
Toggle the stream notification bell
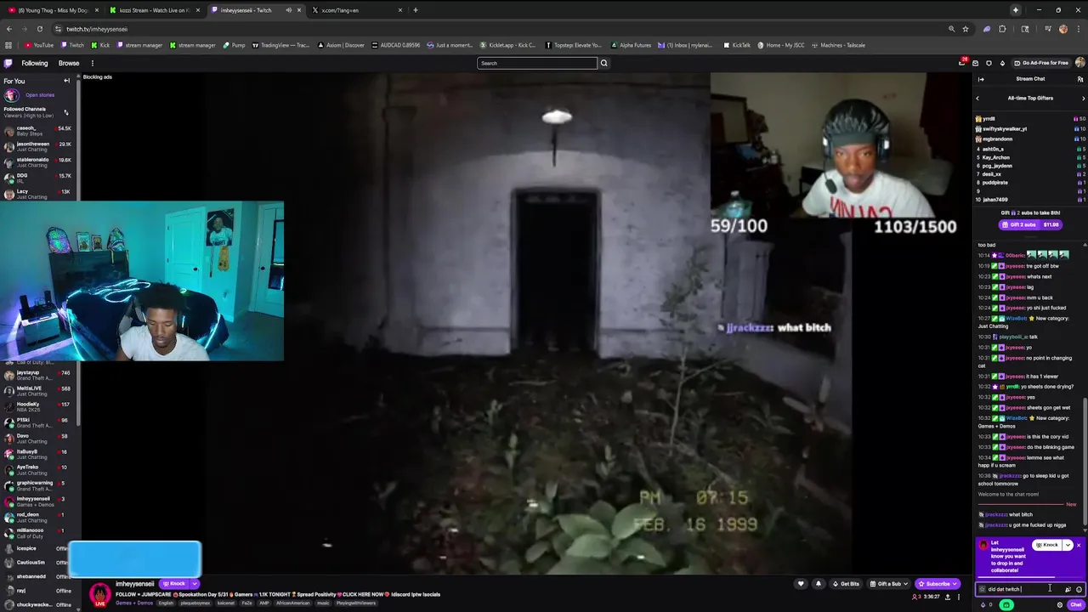tap(819, 584)
